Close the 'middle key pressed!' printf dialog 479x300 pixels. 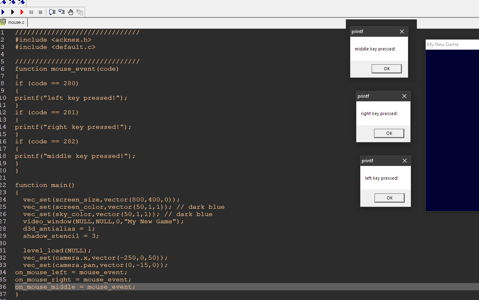(402, 31)
